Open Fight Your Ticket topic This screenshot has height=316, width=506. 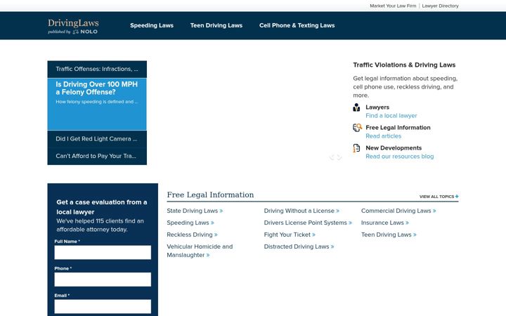[290, 235]
